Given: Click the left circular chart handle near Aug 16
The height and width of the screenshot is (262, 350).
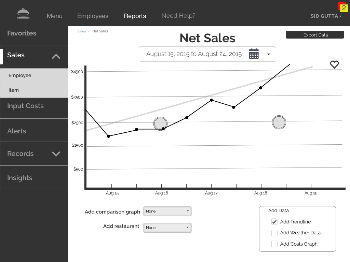Looking at the screenshot, I should point(160,123).
